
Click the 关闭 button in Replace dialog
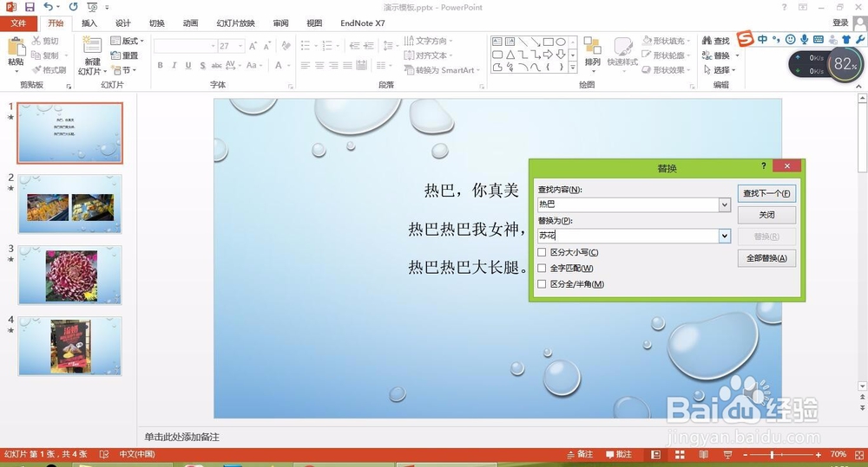pyautogui.click(x=766, y=215)
